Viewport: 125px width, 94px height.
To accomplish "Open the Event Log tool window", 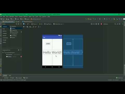I will [x=119, y=78].
